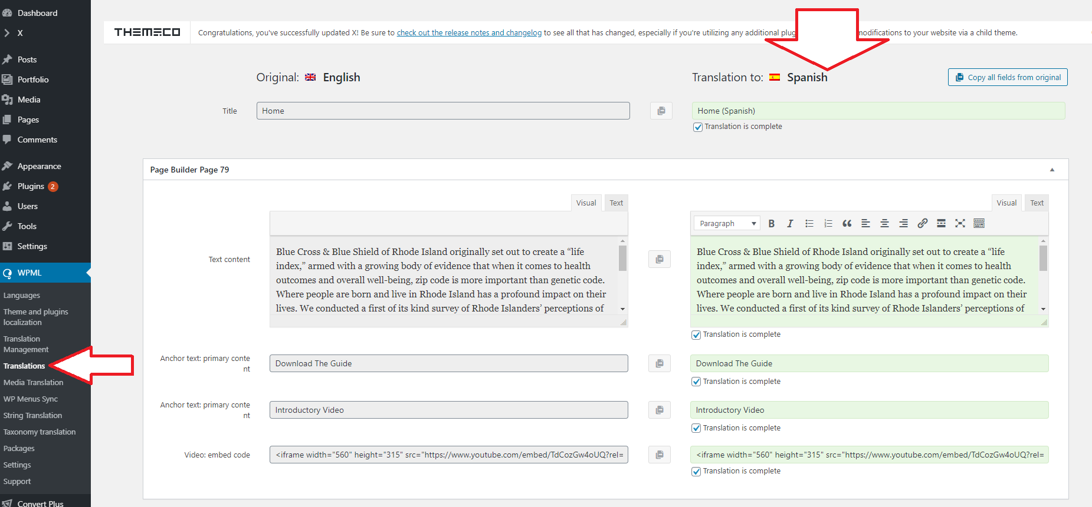Image resolution: width=1092 pixels, height=507 pixels.
Task: Click the Bold formatting icon
Action: click(771, 223)
